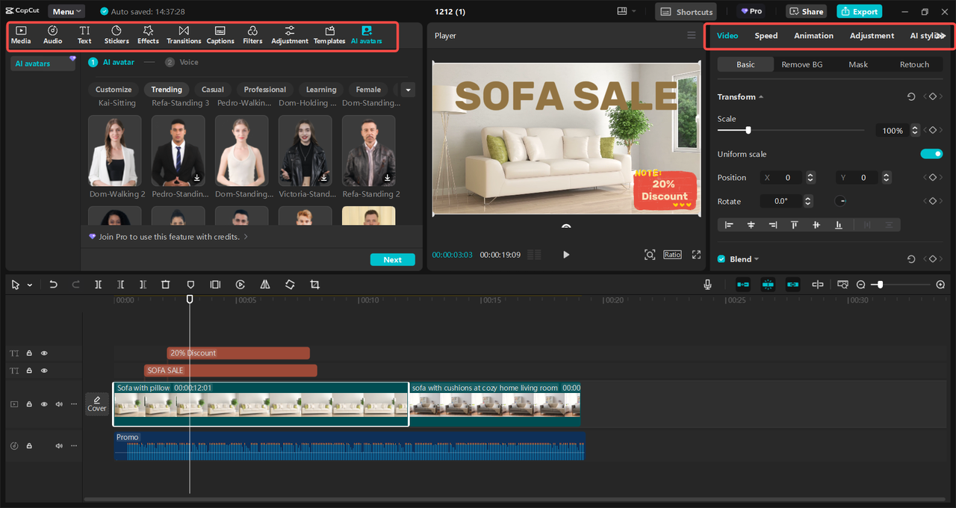
Task: Open video track more options menu
Action: click(x=73, y=404)
